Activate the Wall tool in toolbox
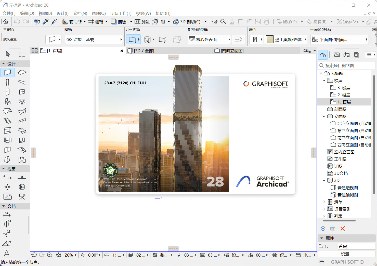 tap(8, 72)
